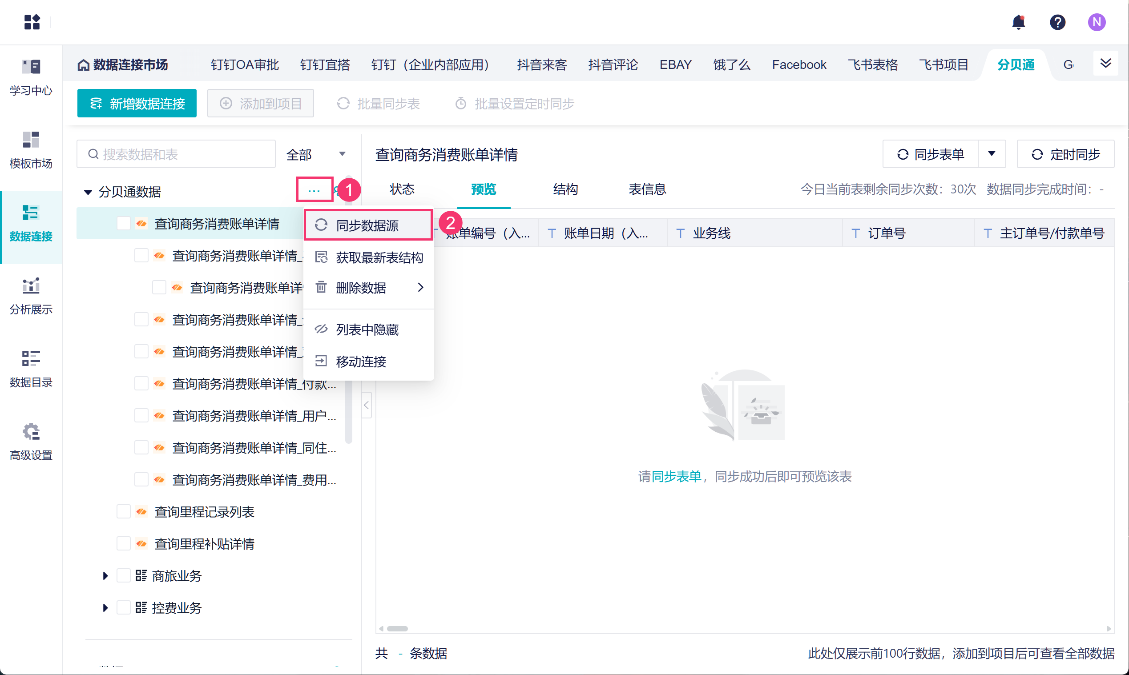Expand the 控费业务 tree folder
The height and width of the screenshot is (675, 1129).
tap(105, 608)
